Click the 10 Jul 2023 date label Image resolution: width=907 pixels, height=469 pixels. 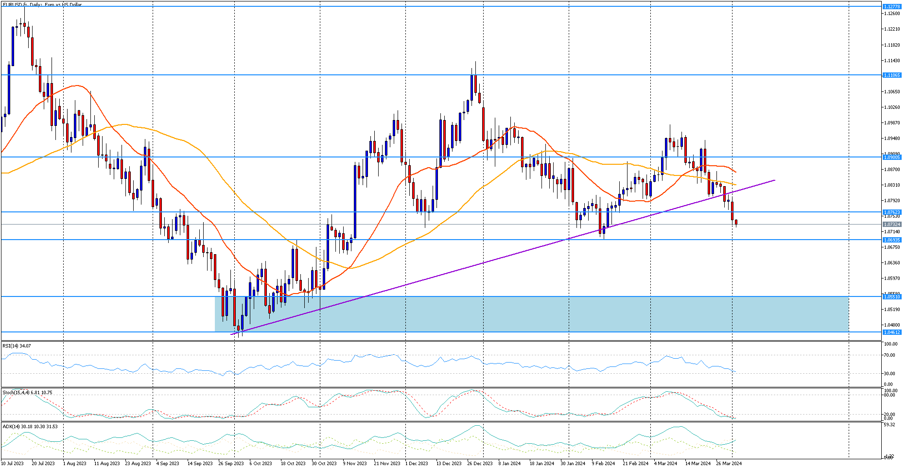[x=12, y=463]
